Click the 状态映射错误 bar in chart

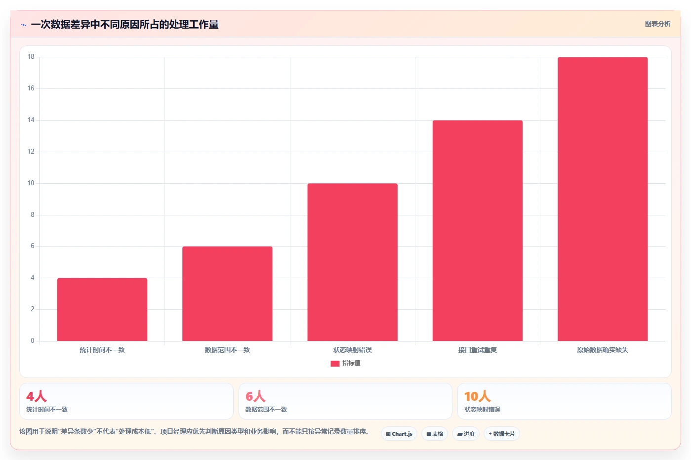click(x=352, y=262)
